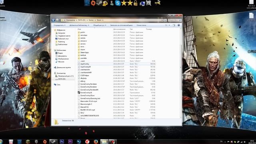256x144 pixels.
Task: Expand the arrow after Steam in breadcrumb
Action: [103, 20]
